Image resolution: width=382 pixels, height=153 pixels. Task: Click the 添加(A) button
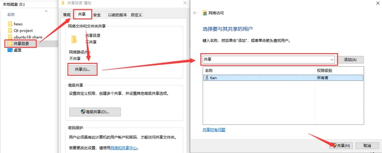[x=350, y=60]
